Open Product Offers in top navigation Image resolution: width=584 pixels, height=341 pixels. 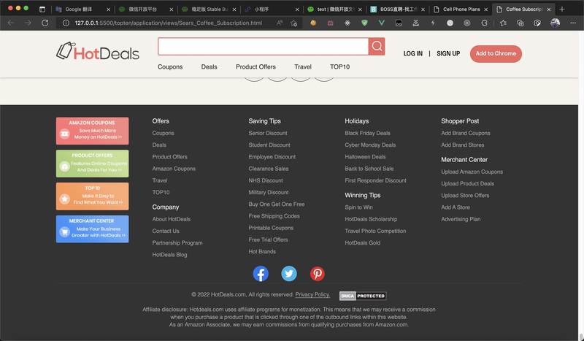[x=255, y=66]
